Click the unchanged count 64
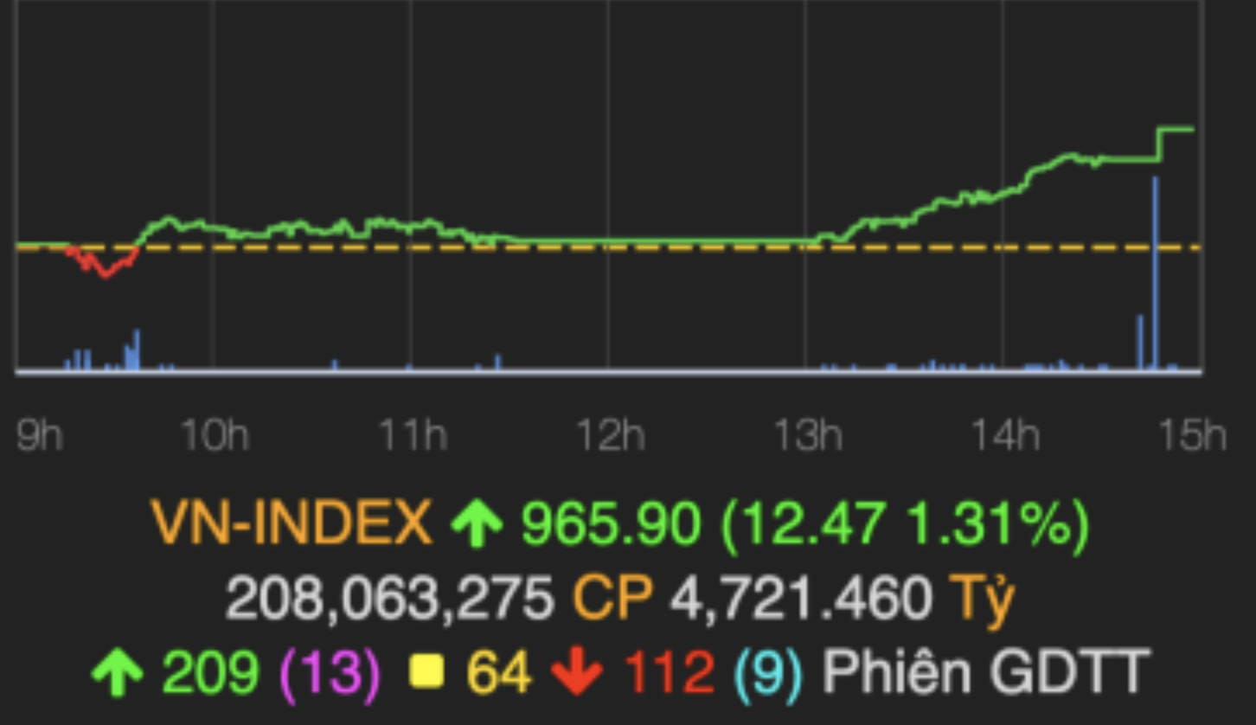1256x725 pixels. tap(499, 673)
